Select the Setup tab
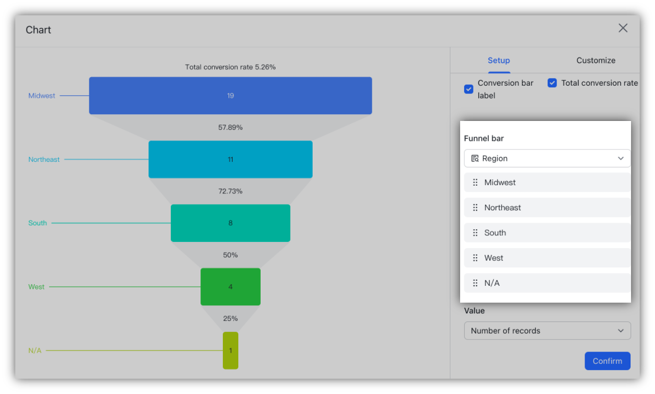655x394 pixels. (498, 60)
